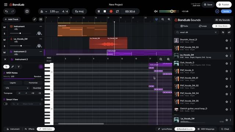Toggle snap magnet in timeline
The width and height of the screenshot is (235, 132).
(156, 19)
